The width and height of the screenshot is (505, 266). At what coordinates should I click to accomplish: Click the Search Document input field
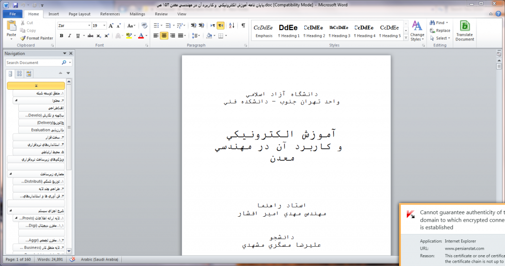[x=33, y=63]
